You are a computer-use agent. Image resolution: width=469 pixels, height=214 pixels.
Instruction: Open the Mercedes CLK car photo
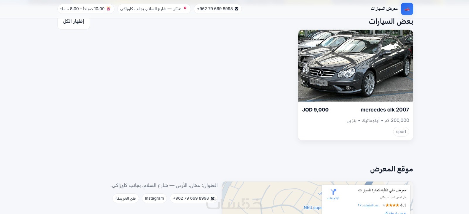[356, 65]
